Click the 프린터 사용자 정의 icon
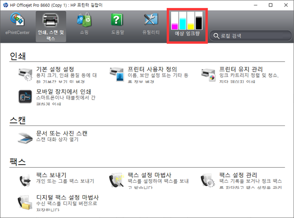The width and height of the screenshot is (294, 218). (117, 75)
